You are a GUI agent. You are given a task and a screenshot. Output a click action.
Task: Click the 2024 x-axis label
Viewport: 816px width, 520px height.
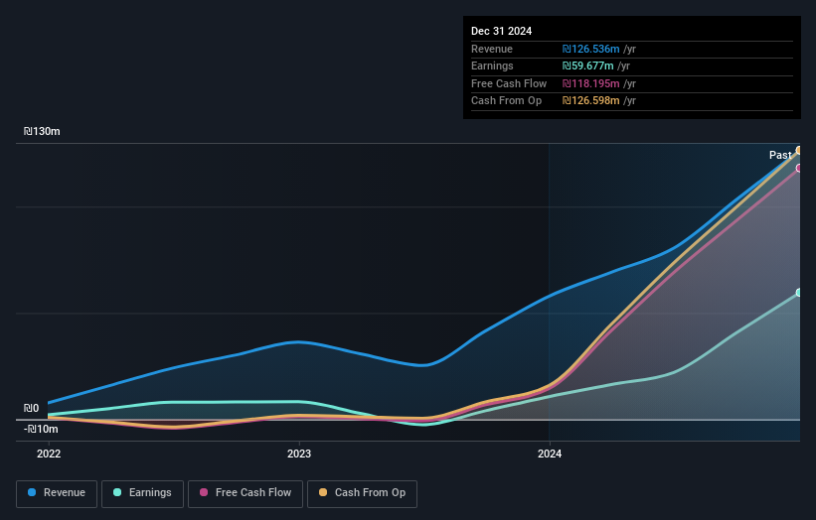pyautogui.click(x=550, y=454)
